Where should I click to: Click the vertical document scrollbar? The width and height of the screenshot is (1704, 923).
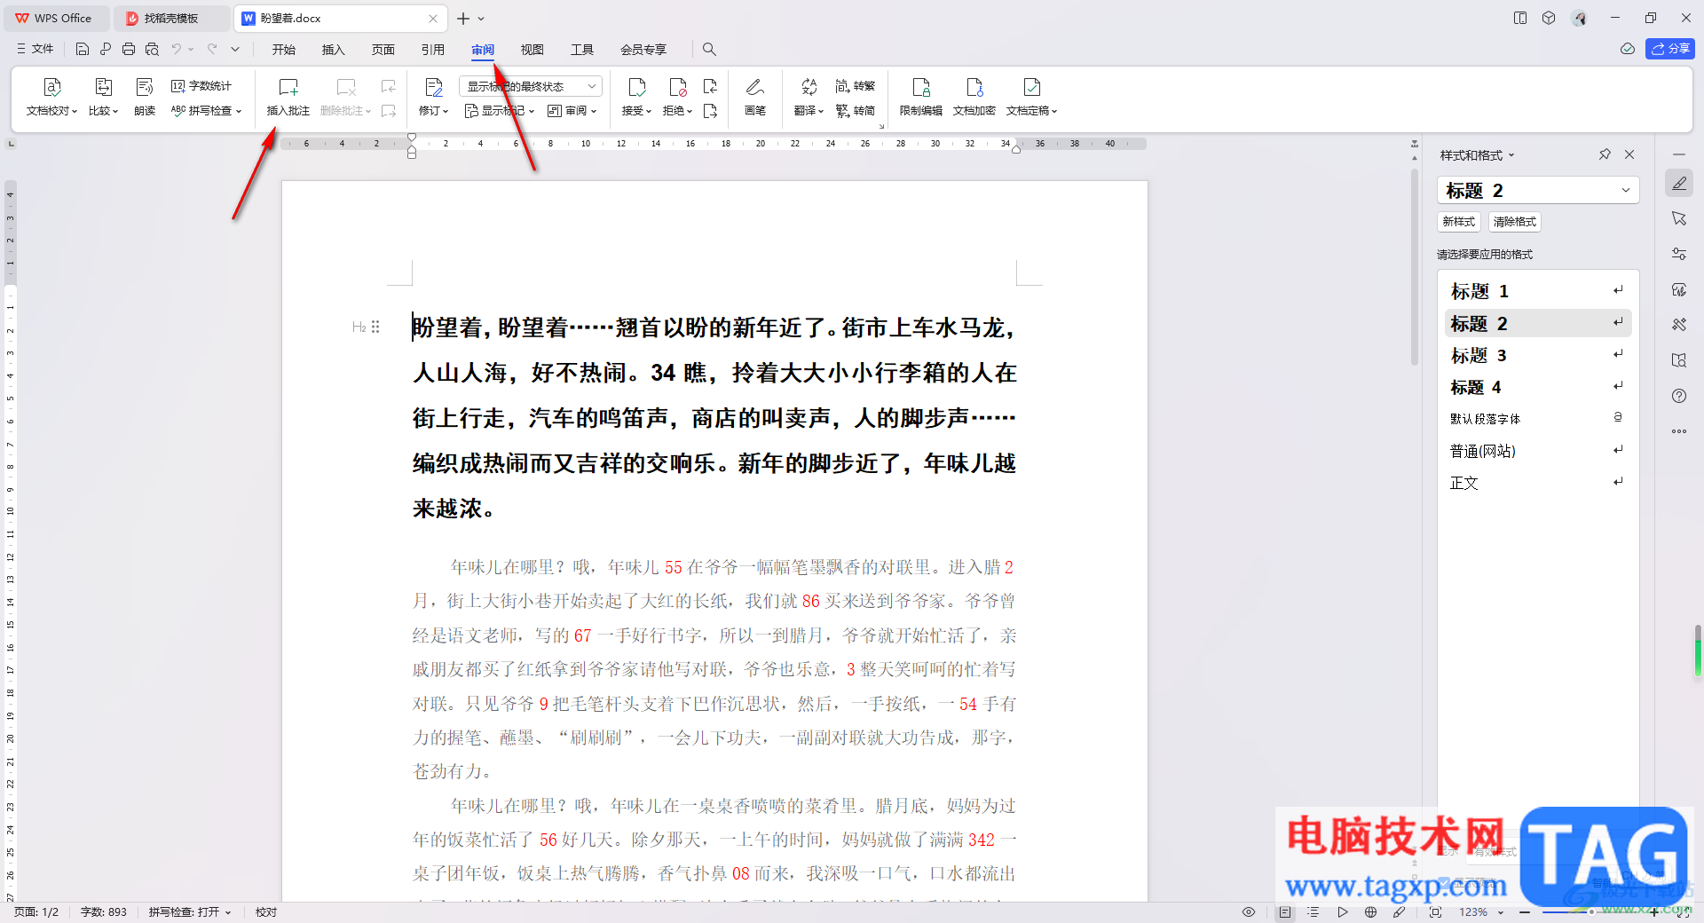tap(1415, 266)
